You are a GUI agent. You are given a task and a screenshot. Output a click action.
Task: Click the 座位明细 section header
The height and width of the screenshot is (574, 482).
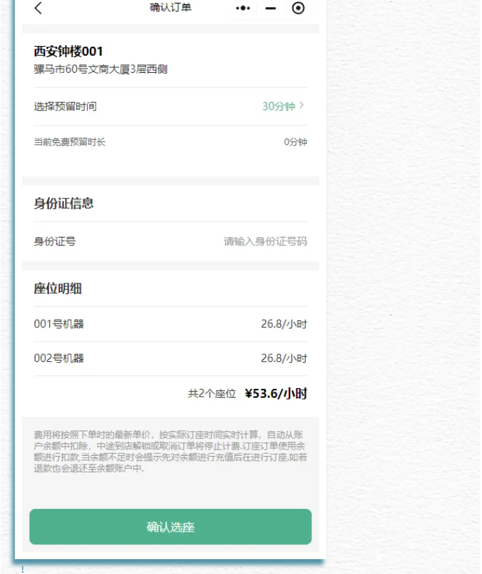point(57,288)
